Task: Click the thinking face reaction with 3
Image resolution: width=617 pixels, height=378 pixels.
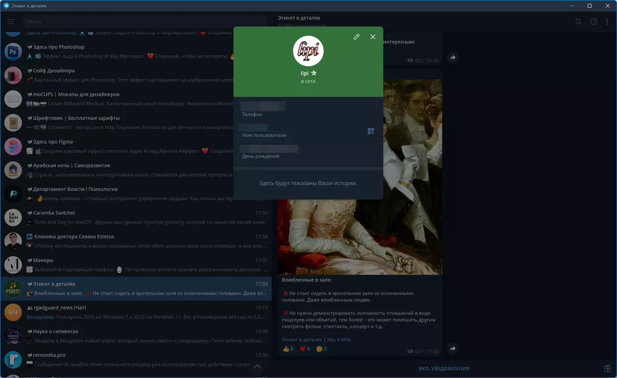Action: click(x=321, y=349)
